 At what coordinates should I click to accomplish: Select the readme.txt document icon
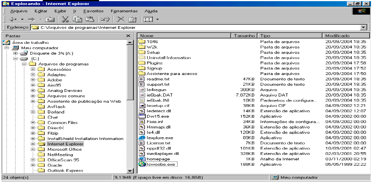point(142,79)
